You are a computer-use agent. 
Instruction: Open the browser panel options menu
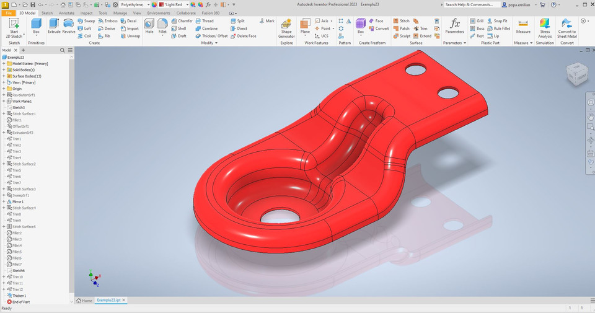[70, 50]
